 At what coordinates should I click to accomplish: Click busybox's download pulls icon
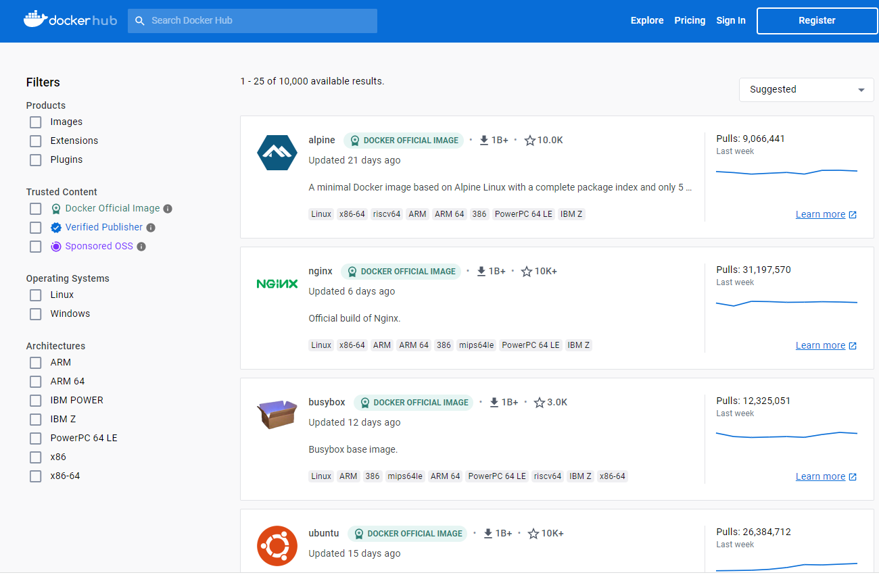pyautogui.click(x=494, y=403)
